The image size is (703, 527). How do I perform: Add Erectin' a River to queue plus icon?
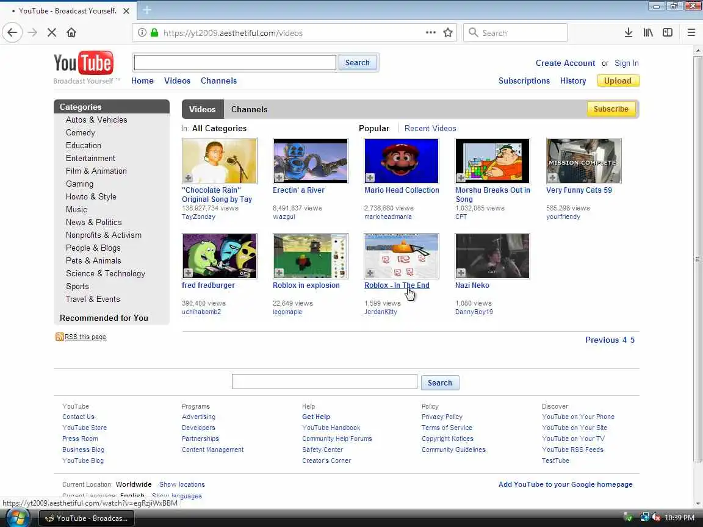click(279, 178)
